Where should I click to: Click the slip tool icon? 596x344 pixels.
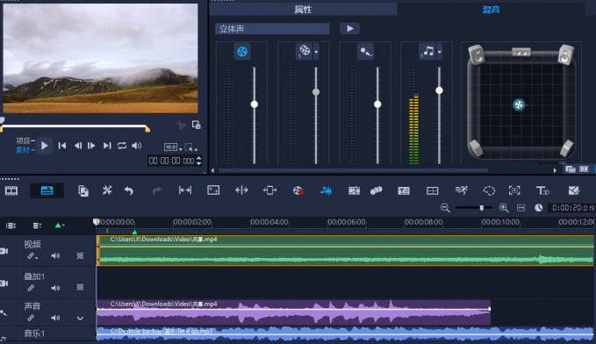coord(185,190)
